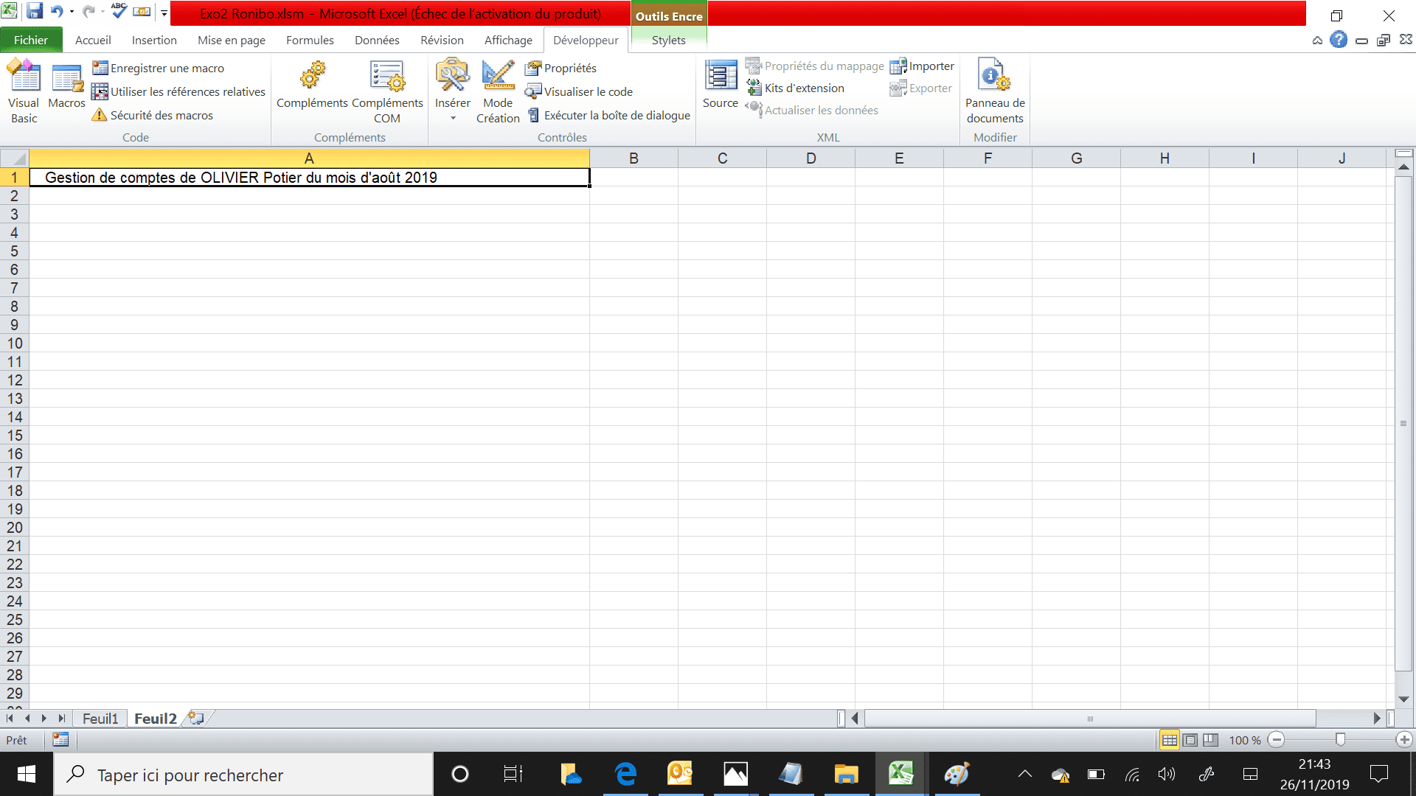Click Propriétés in the Contrôles group

point(561,68)
